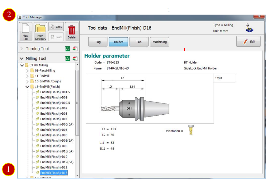Delete the selected tool
Viewport: 274px width, 183px height.
tap(72, 32)
